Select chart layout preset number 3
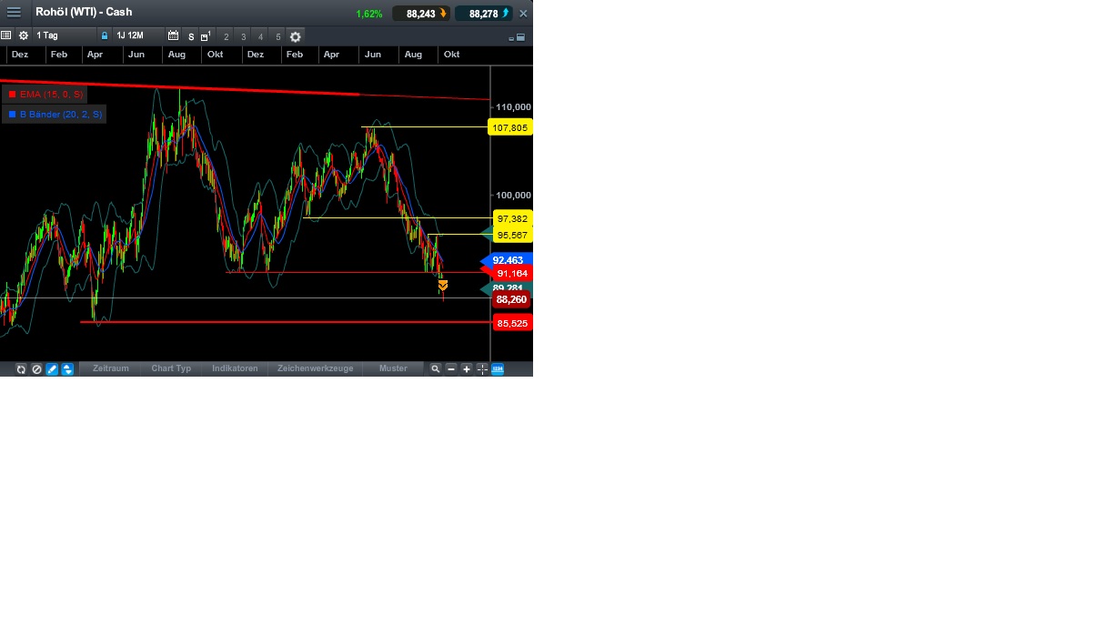The height and width of the screenshot is (635, 1098). click(x=244, y=36)
